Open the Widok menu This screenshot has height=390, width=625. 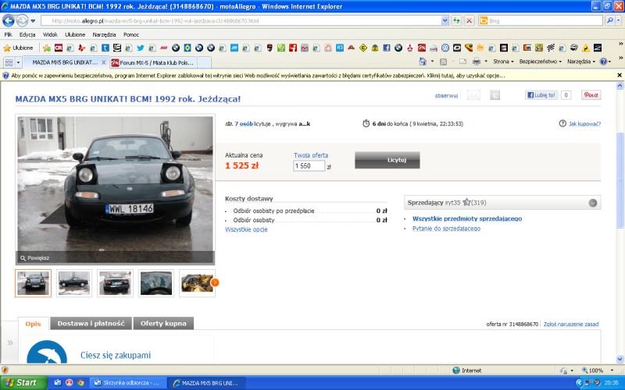coord(50,34)
